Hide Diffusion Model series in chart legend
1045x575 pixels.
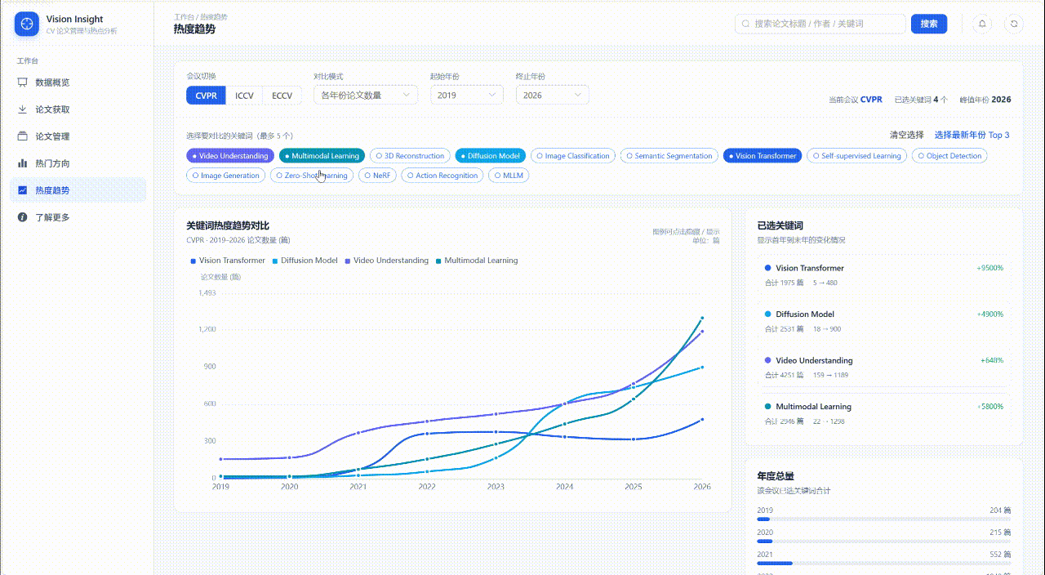pos(305,261)
